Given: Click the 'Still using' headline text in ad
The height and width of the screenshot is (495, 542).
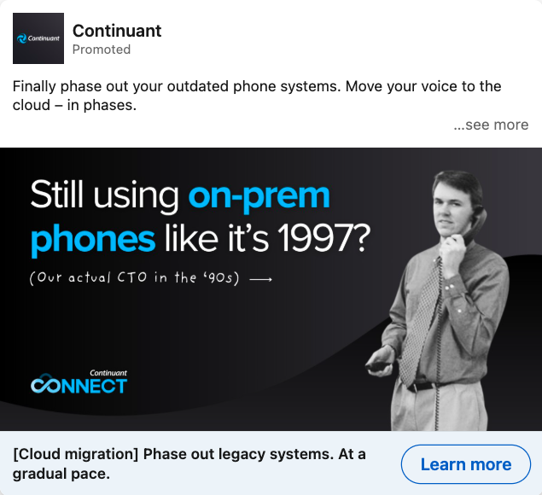Looking at the screenshot, I should [x=104, y=195].
